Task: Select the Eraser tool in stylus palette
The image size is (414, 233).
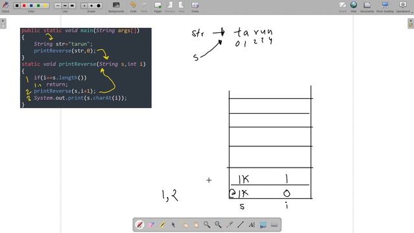Action: tap(151, 225)
